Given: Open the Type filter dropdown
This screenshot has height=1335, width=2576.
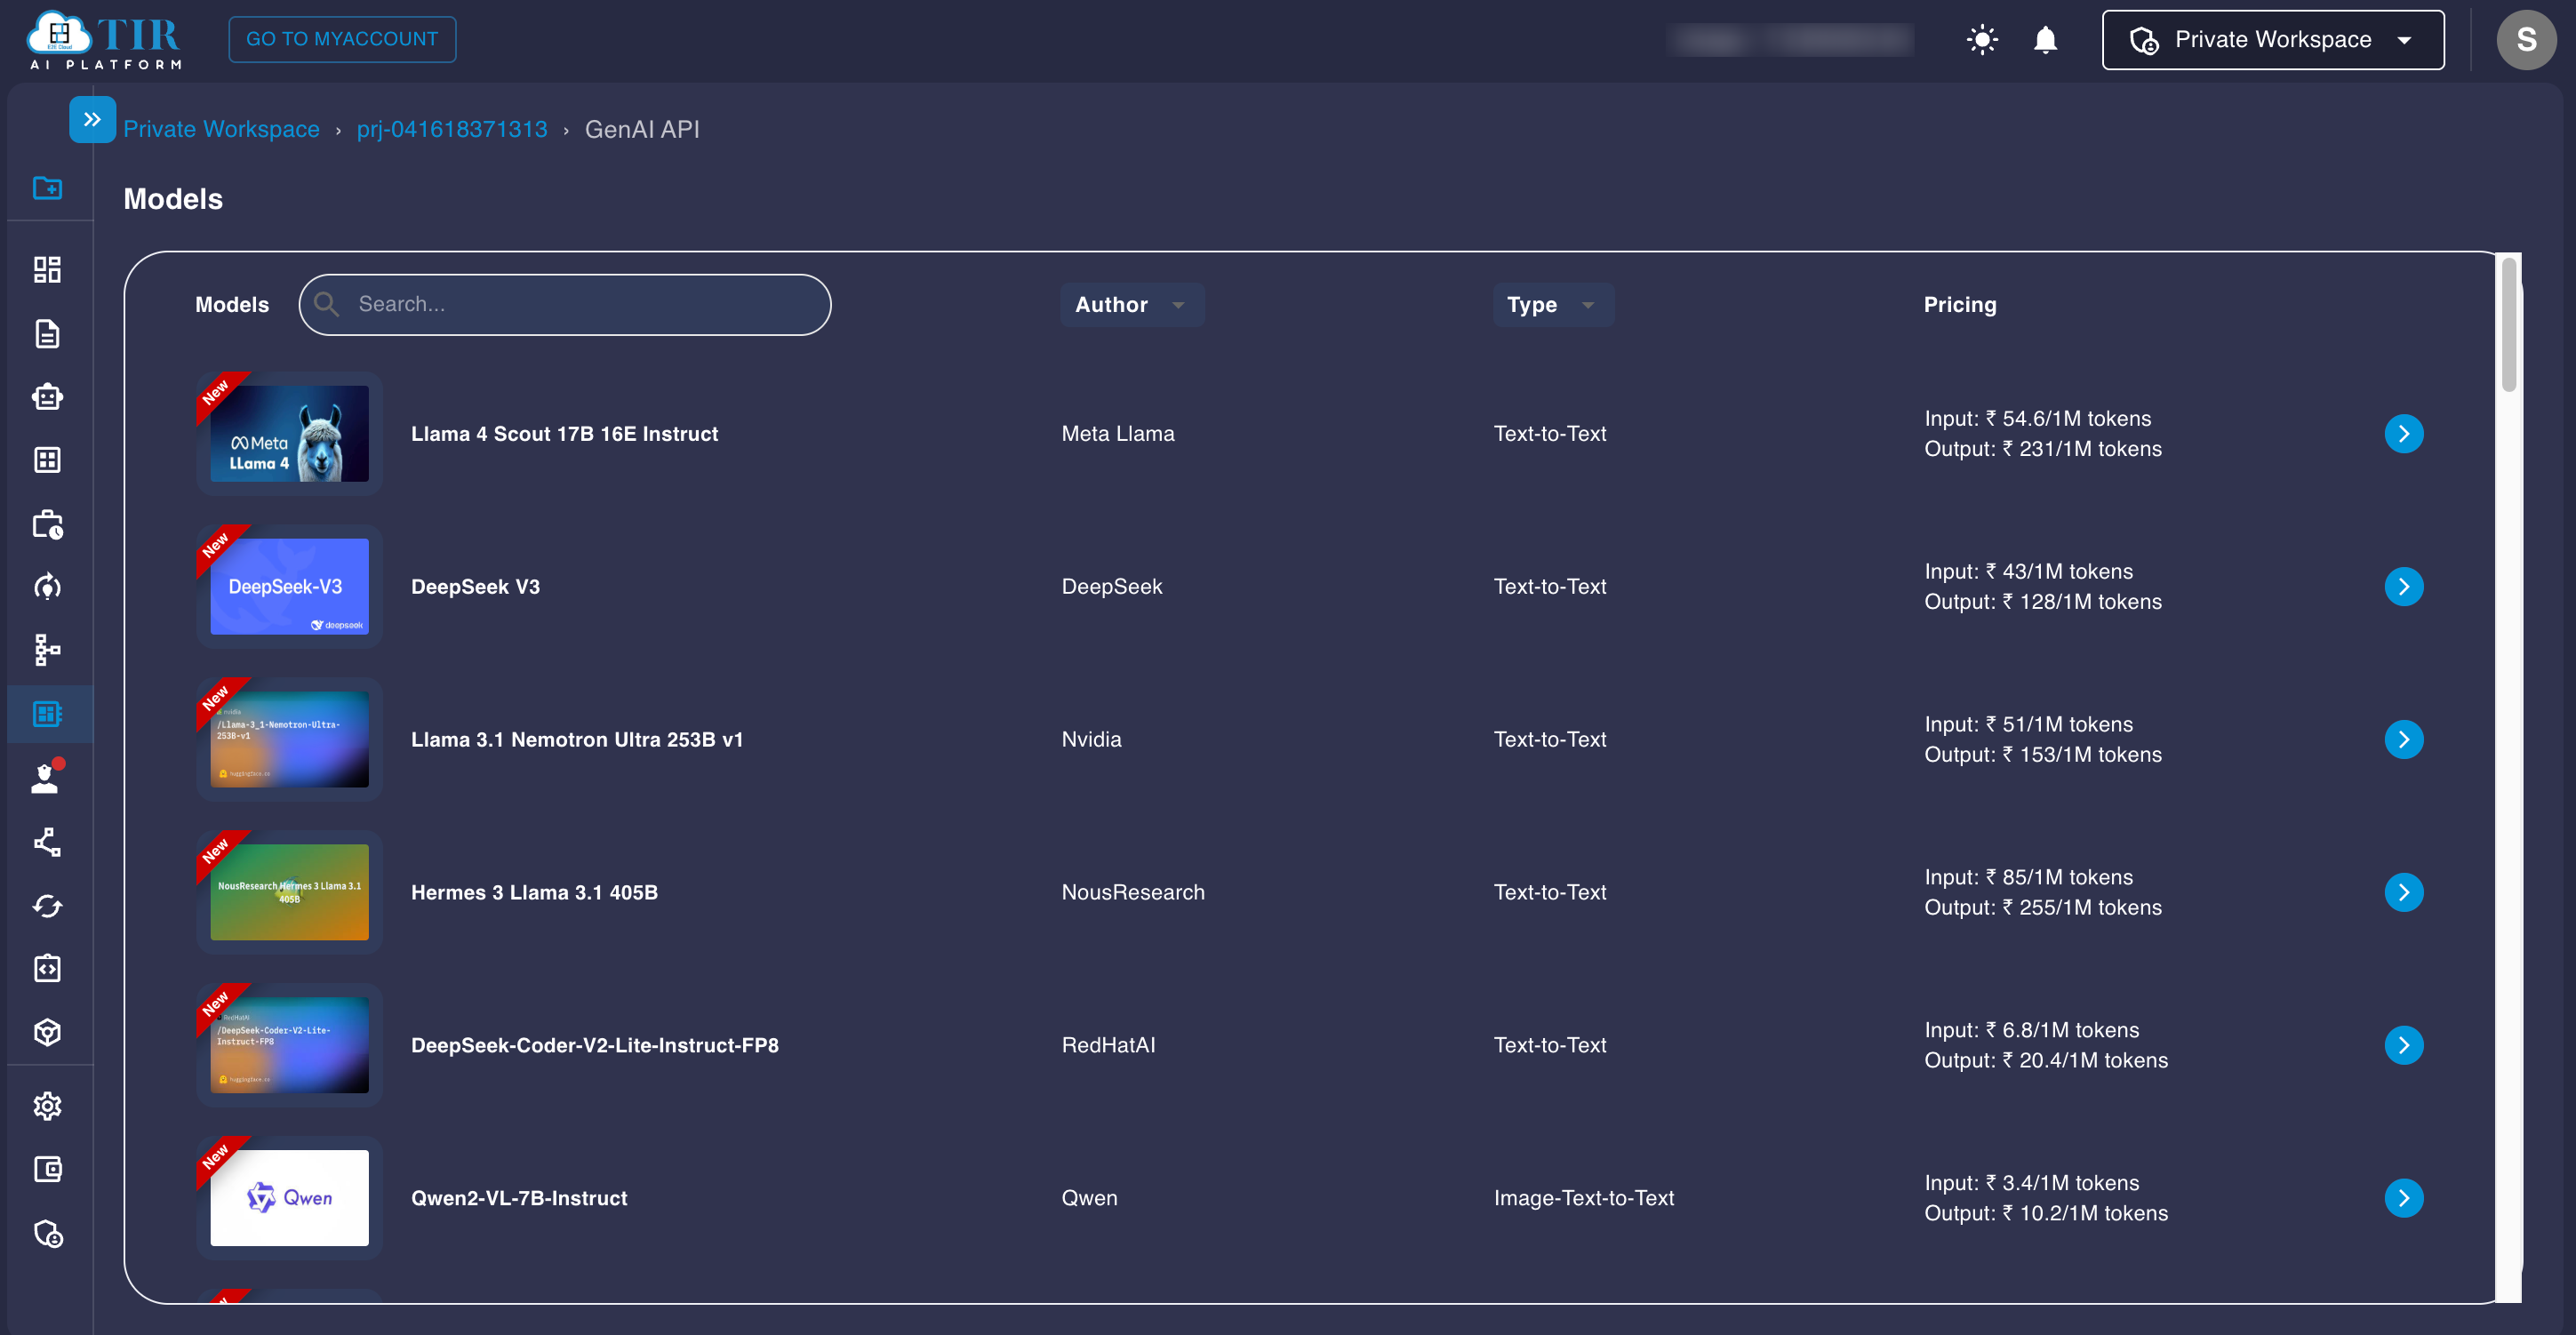Looking at the screenshot, I should point(1552,305).
